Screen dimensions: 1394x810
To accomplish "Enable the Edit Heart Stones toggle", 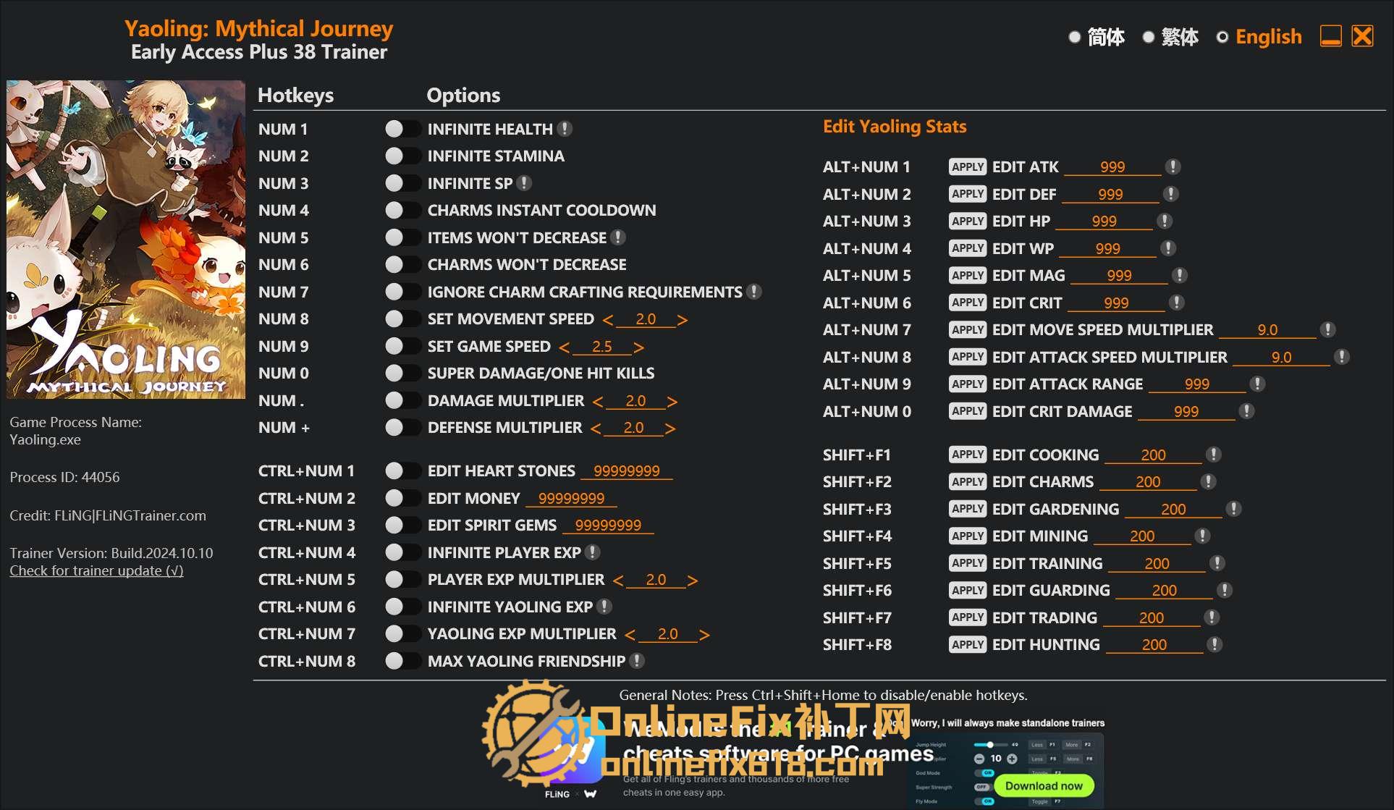I will click(402, 471).
